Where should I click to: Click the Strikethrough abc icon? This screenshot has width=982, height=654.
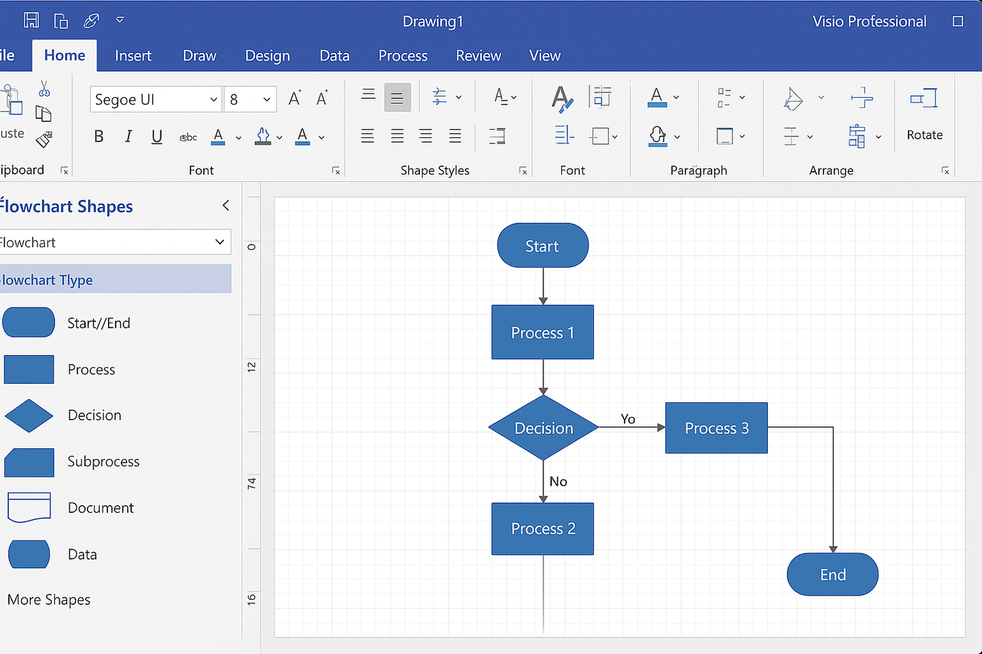[188, 137]
